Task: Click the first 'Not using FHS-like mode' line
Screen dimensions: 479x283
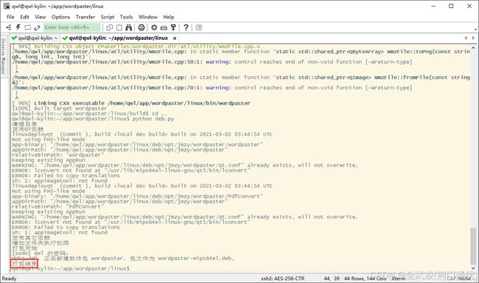Action: (x=48, y=139)
